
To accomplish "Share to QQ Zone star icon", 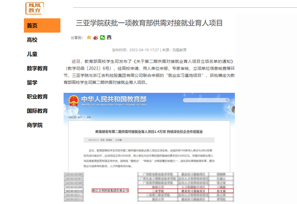I will pyautogui.click(x=89, y=38).
